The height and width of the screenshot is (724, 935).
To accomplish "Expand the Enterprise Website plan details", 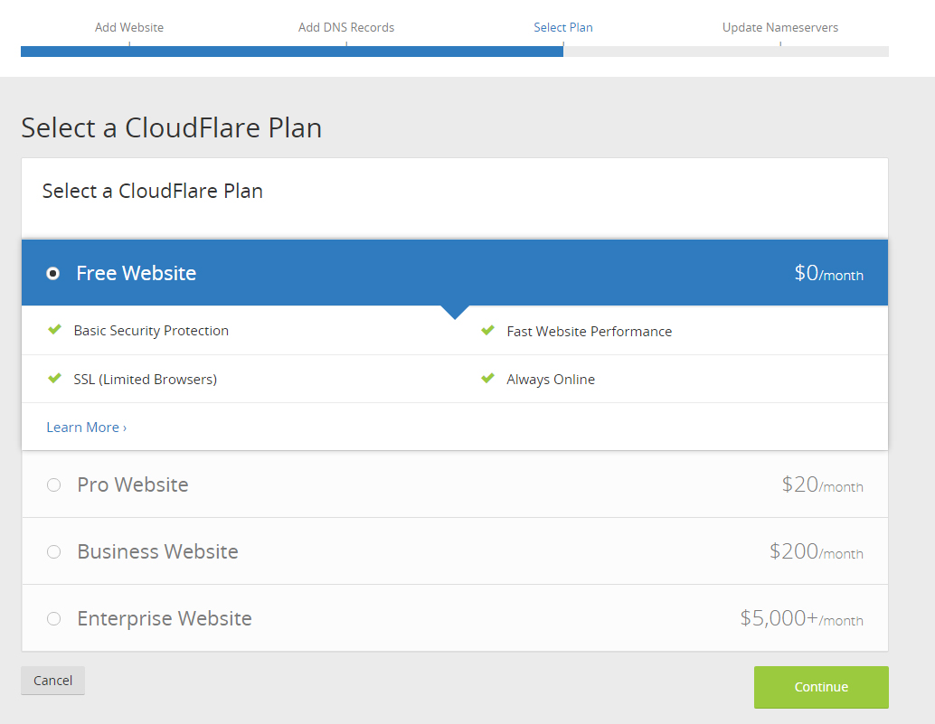I will click(165, 618).
